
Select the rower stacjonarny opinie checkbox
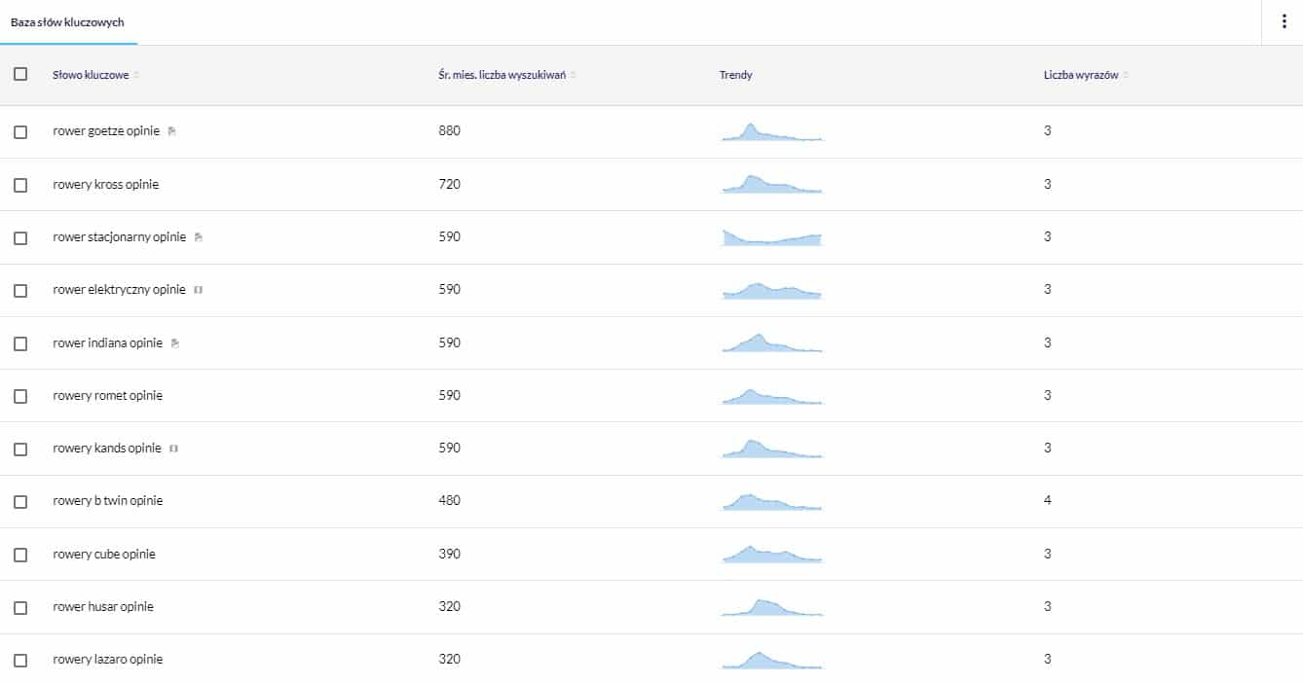(20, 237)
